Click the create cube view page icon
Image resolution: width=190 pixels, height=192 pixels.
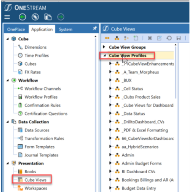pyautogui.click(x=136, y=38)
